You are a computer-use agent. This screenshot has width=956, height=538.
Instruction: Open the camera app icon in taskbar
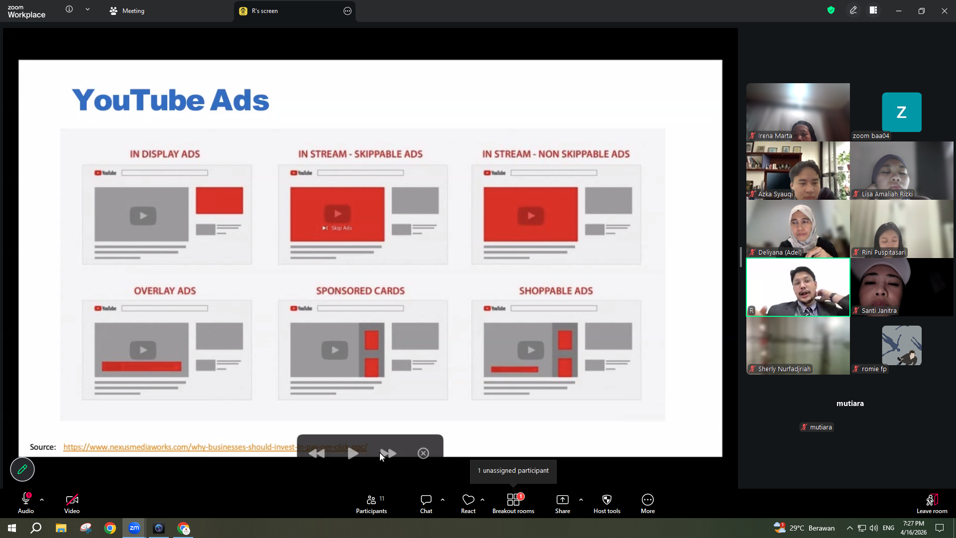tap(159, 528)
